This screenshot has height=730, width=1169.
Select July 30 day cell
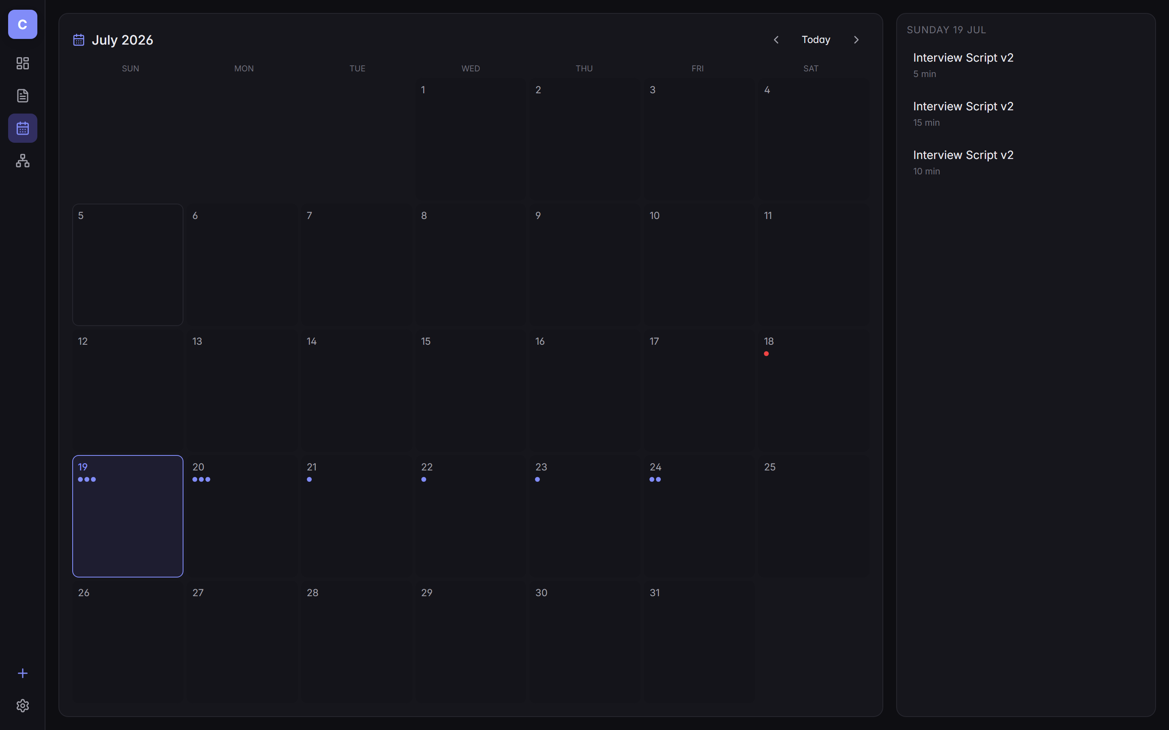click(585, 642)
